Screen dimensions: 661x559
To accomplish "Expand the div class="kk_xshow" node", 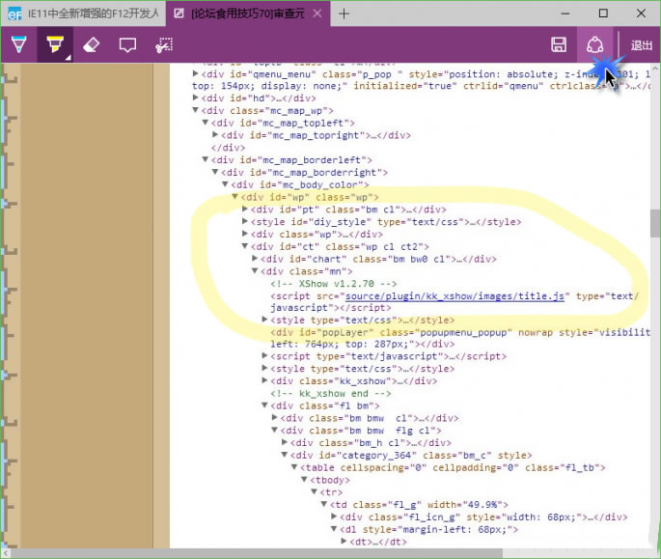I will tap(265, 380).
